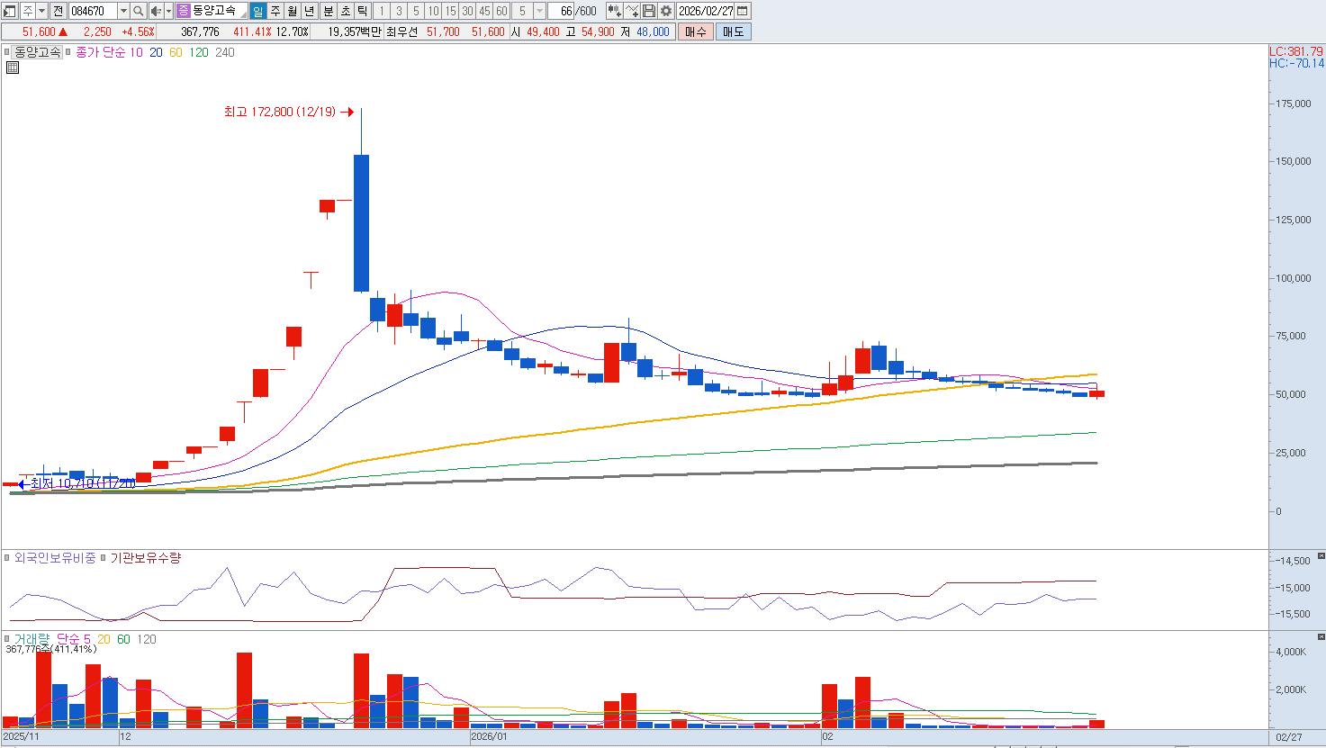
Task: Click the candlestick add-indicator toolbar icon
Action: [614, 11]
